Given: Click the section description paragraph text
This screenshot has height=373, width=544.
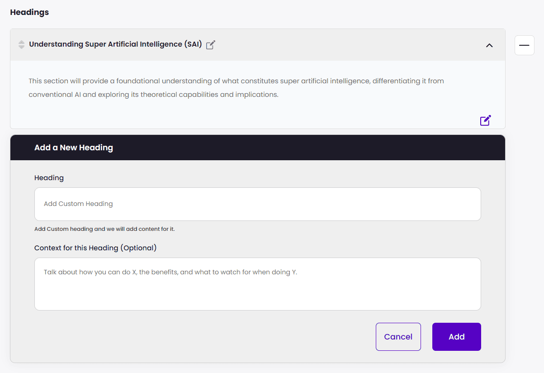Looking at the screenshot, I should 236,88.
